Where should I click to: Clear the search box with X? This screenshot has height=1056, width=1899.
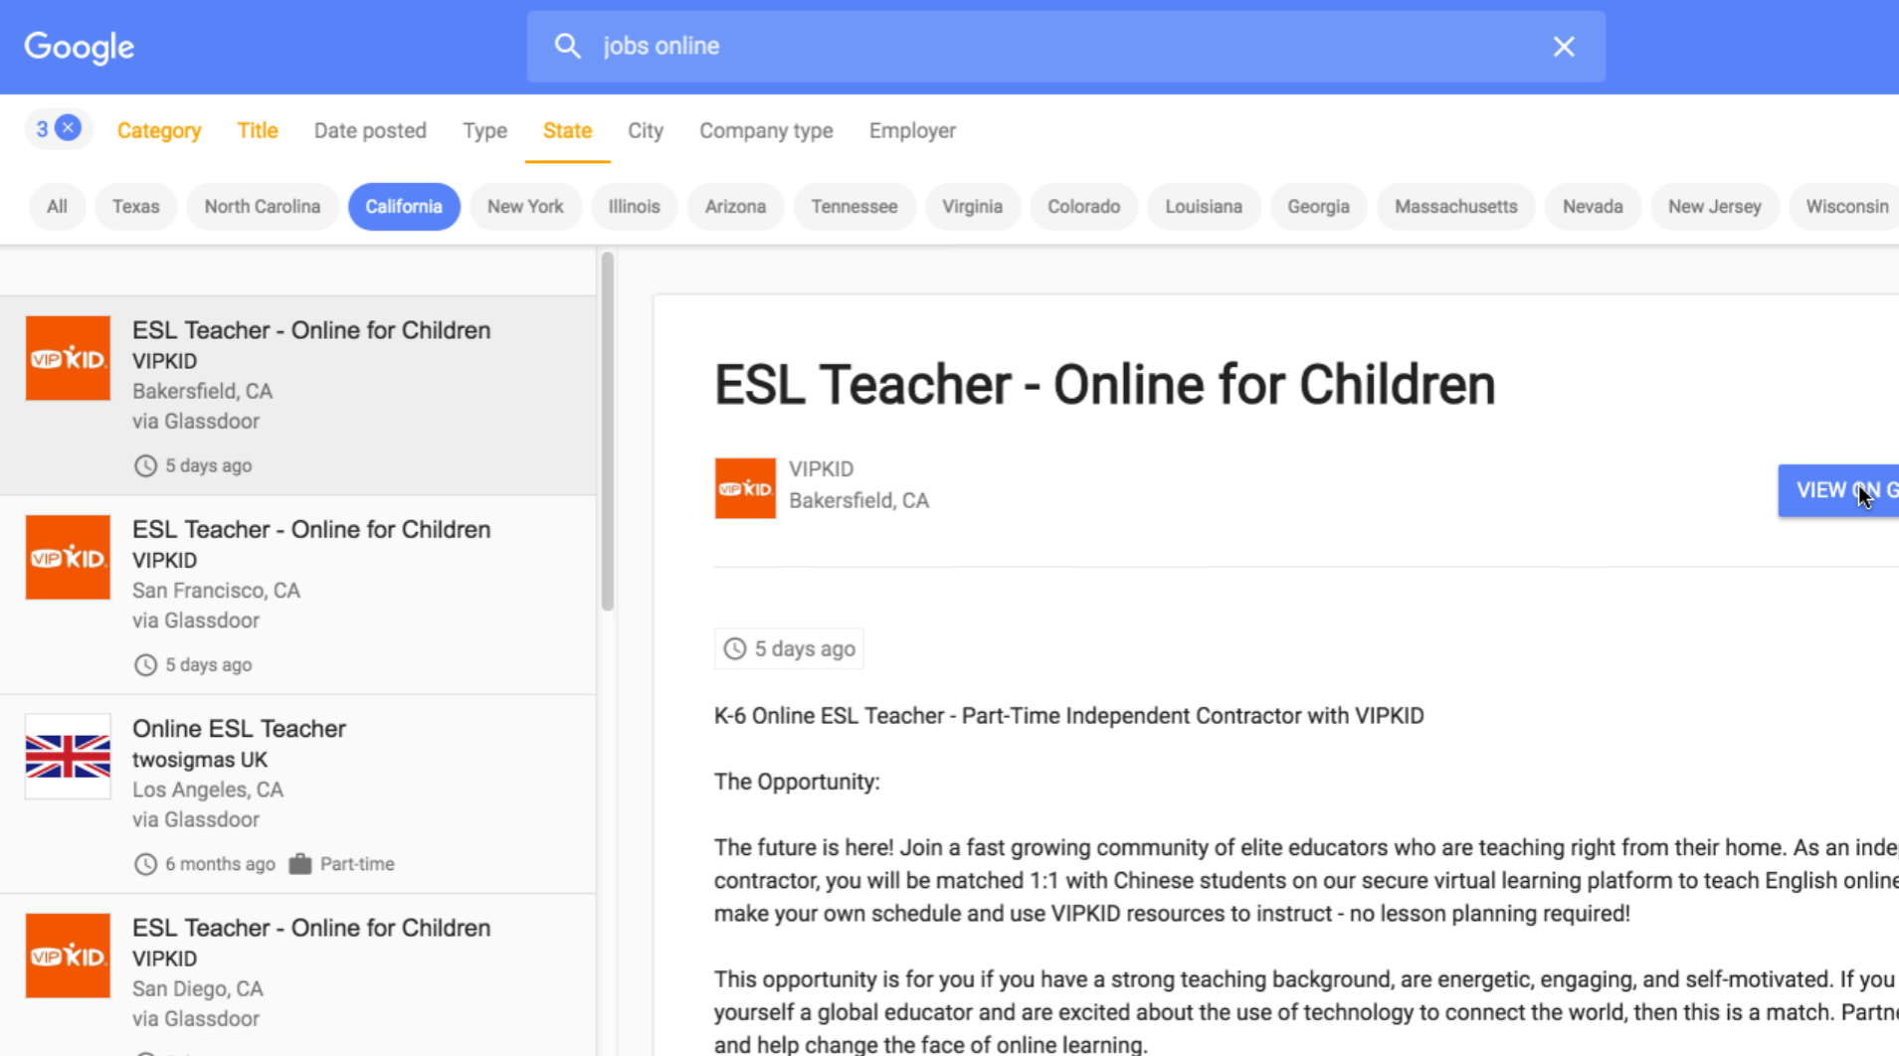pos(1563,47)
